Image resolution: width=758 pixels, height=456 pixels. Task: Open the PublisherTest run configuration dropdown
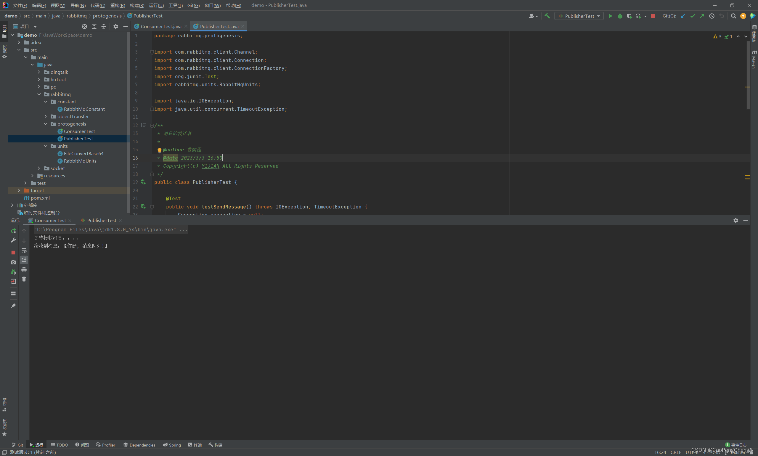click(579, 16)
